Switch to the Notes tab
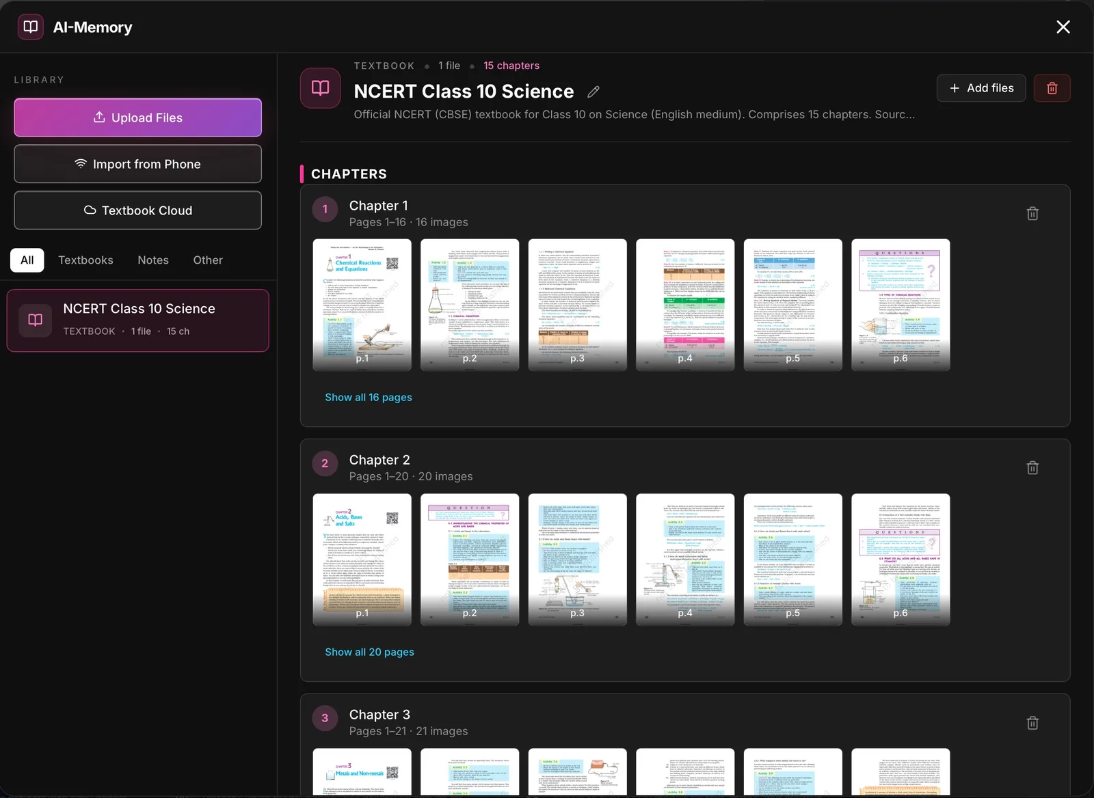 pos(153,260)
